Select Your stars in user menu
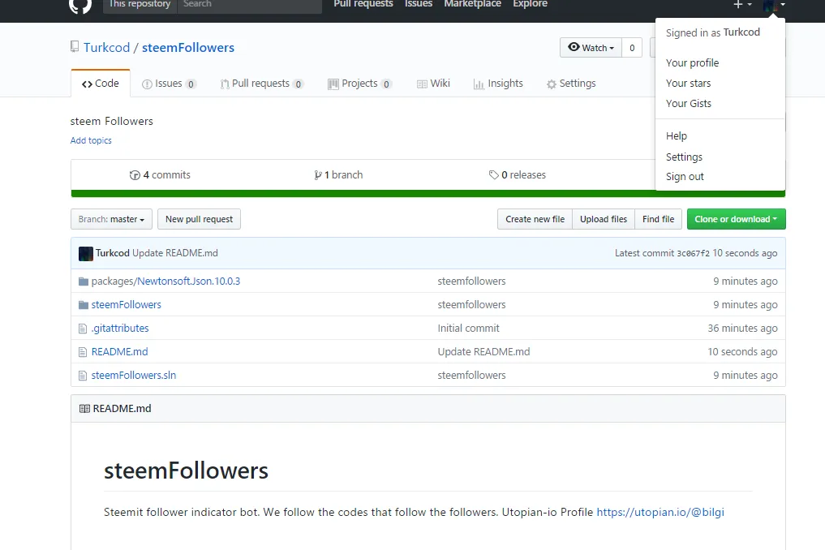This screenshot has width=825, height=550. [x=688, y=84]
